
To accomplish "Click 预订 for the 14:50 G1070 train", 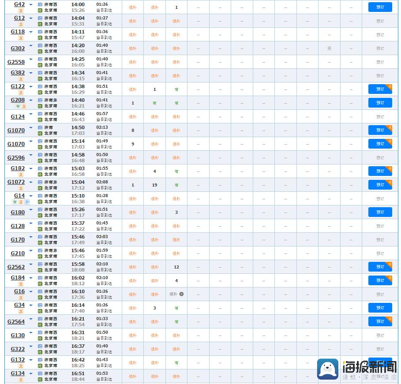I will point(380,130).
